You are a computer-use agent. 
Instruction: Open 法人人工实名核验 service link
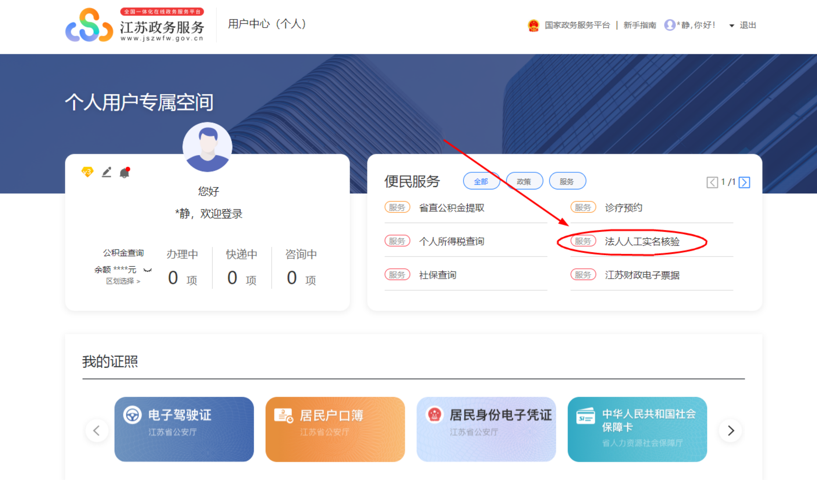pos(642,242)
